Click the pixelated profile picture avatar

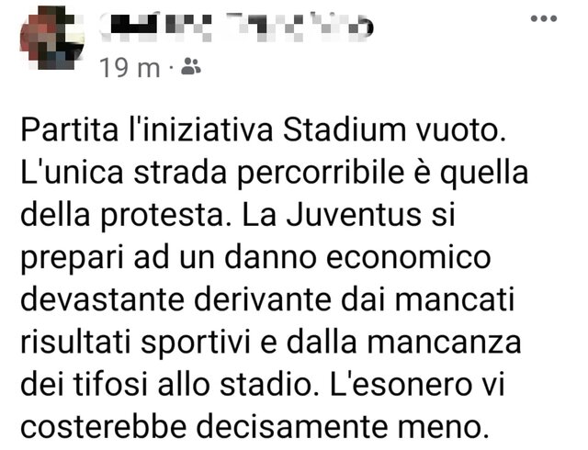tap(51, 38)
